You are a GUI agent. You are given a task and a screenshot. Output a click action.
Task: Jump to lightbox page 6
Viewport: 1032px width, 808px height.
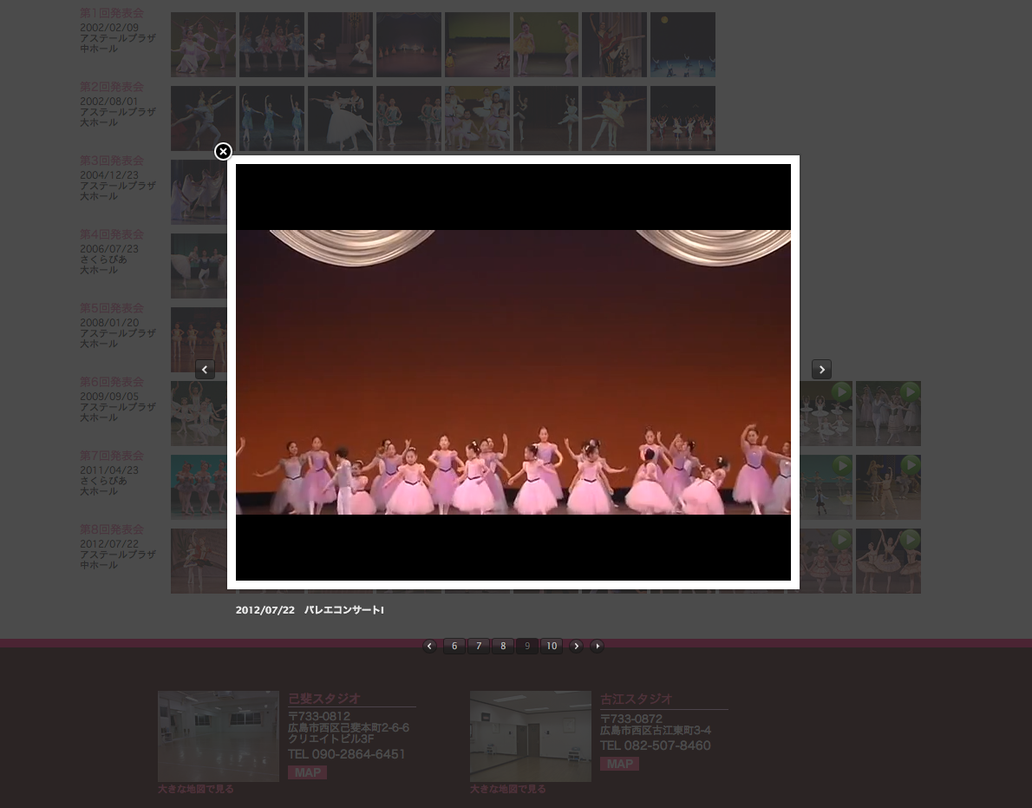point(454,647)
